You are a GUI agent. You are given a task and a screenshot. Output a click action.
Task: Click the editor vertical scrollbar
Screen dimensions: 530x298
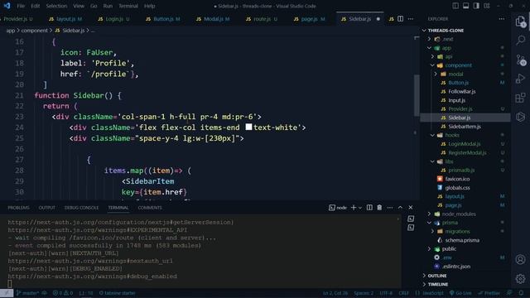pos(417,95)
